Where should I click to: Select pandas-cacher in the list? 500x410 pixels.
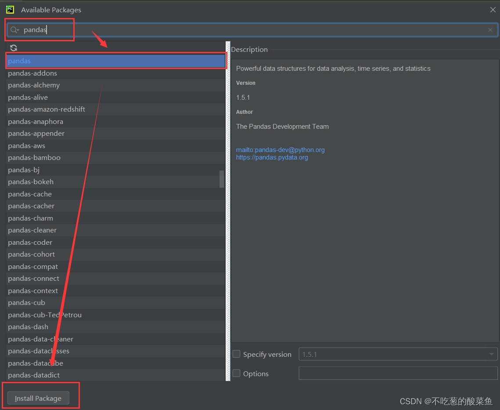point(115,206)
